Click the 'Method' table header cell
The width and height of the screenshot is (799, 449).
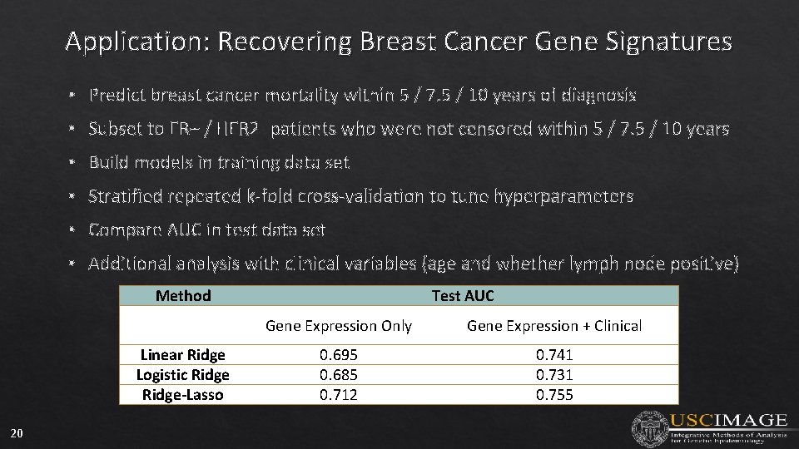(x=183, y=296)
